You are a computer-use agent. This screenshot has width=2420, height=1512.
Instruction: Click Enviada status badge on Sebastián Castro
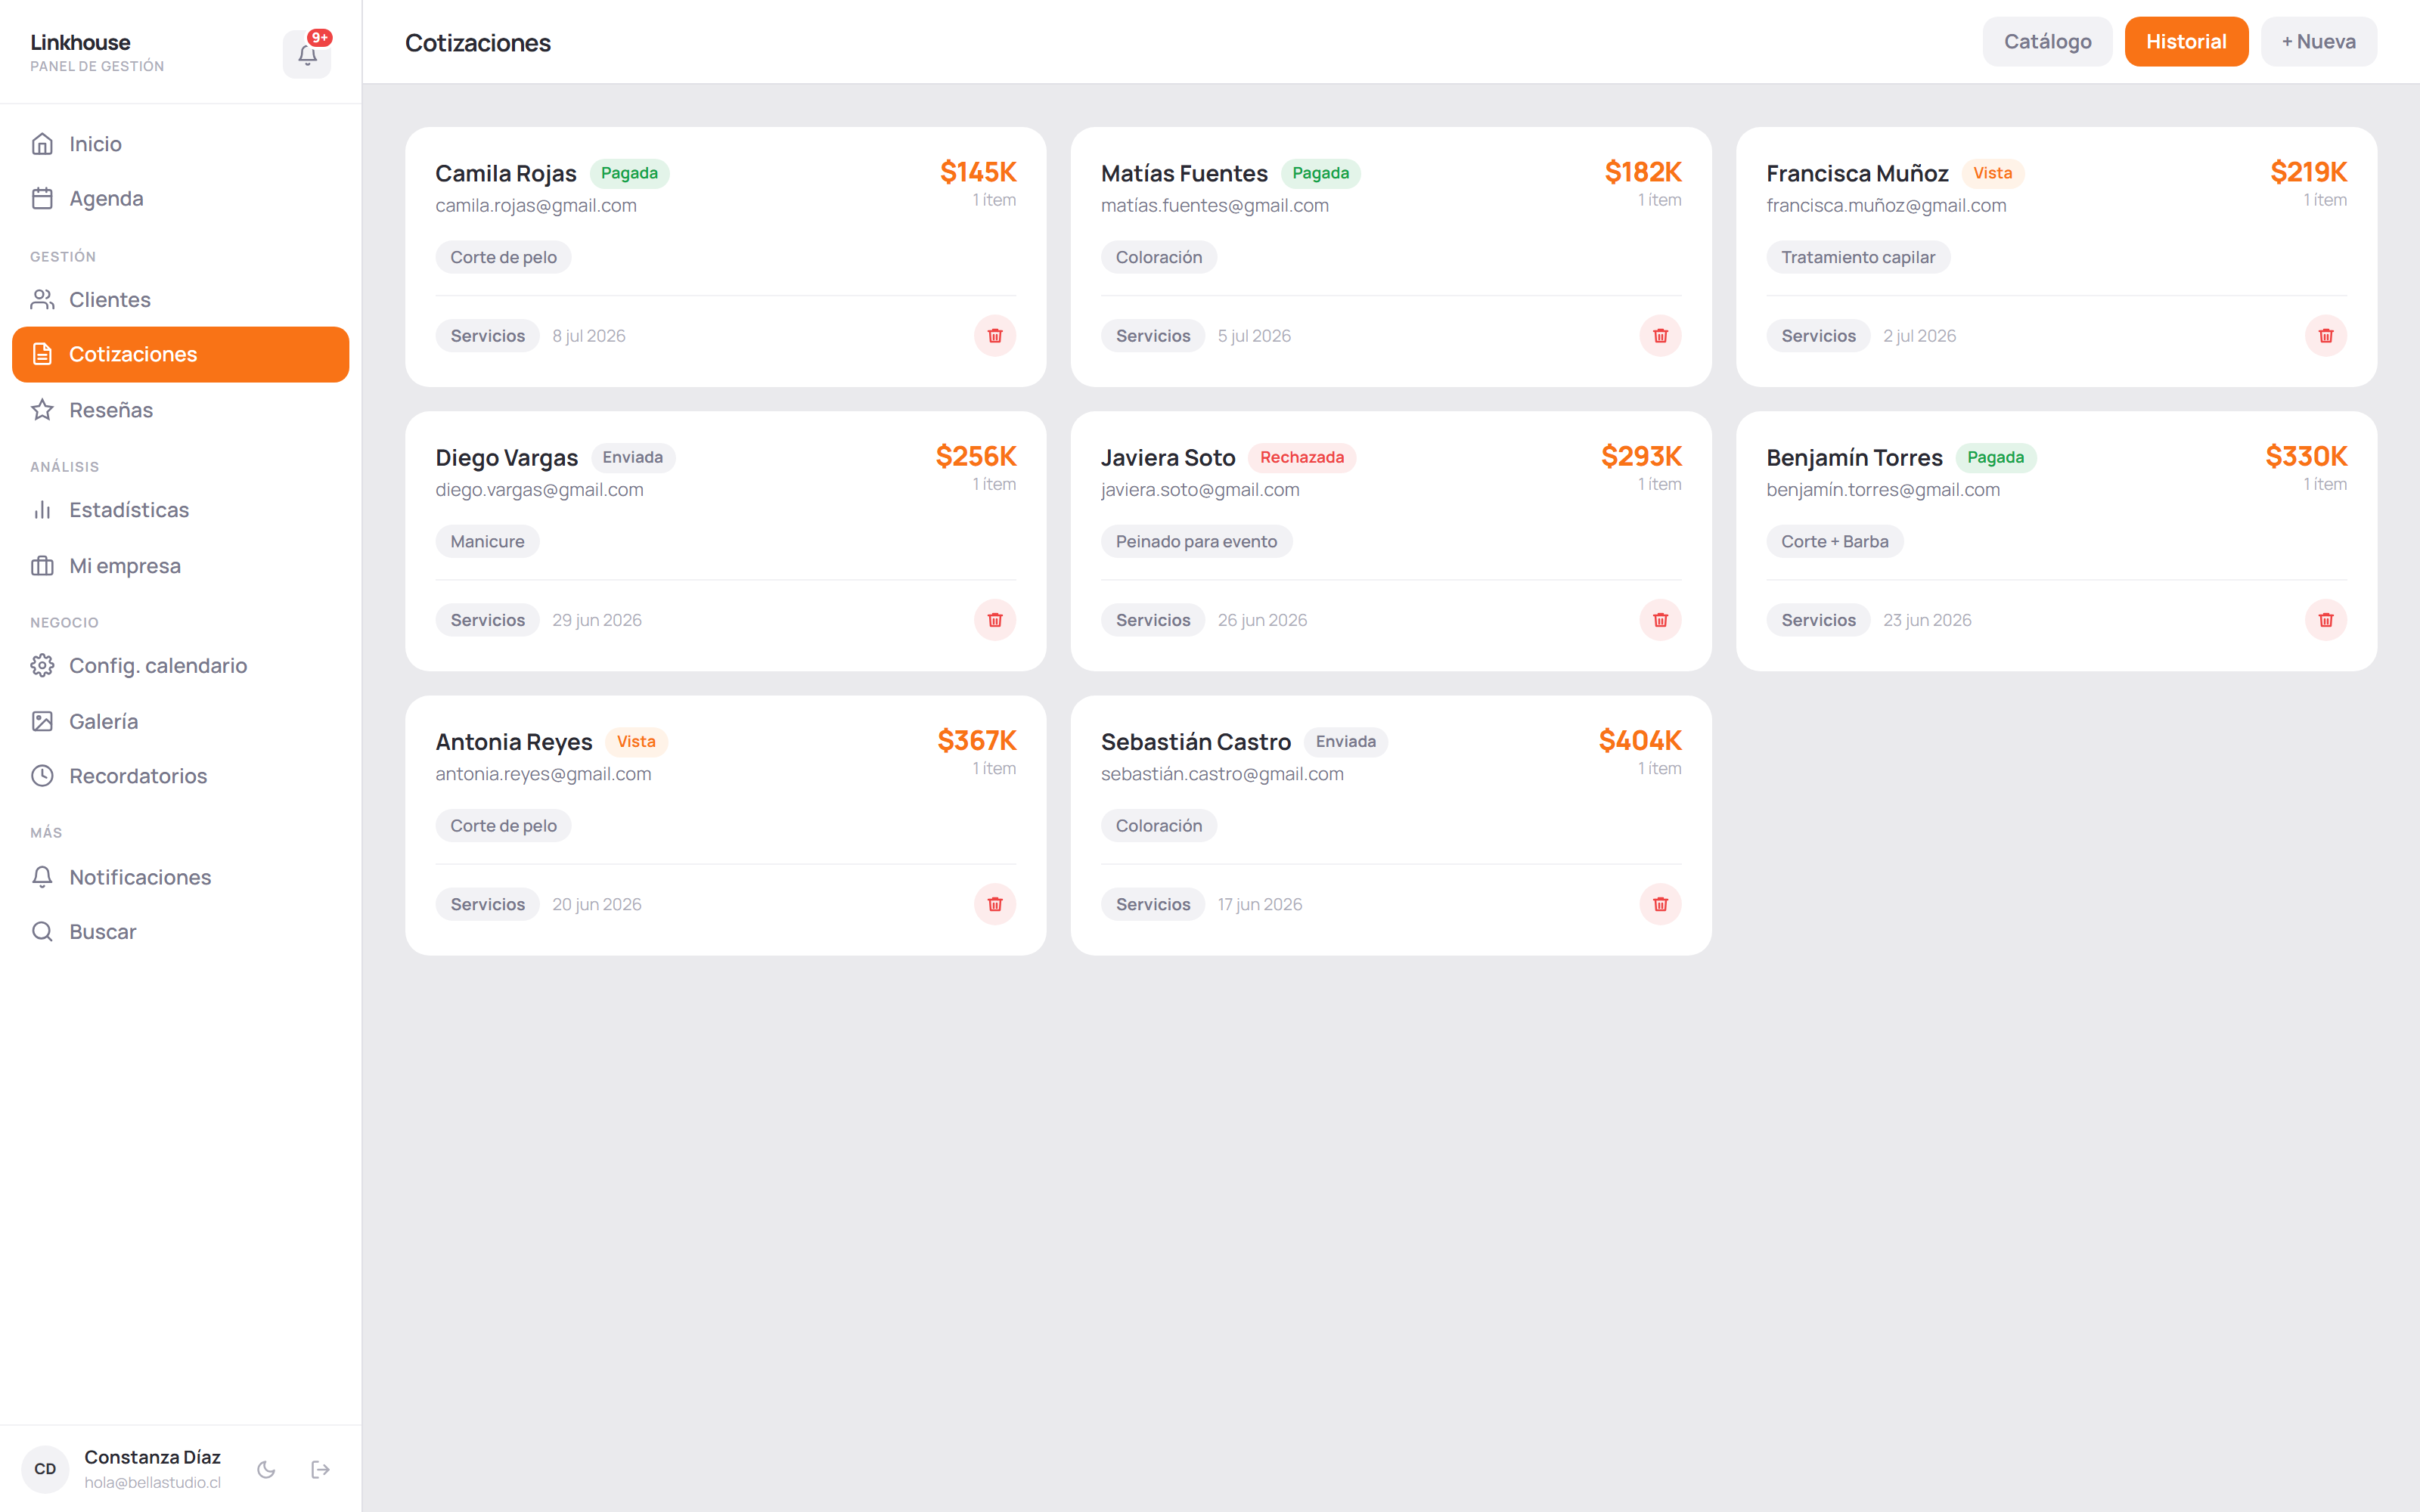tap(1345, 741)
